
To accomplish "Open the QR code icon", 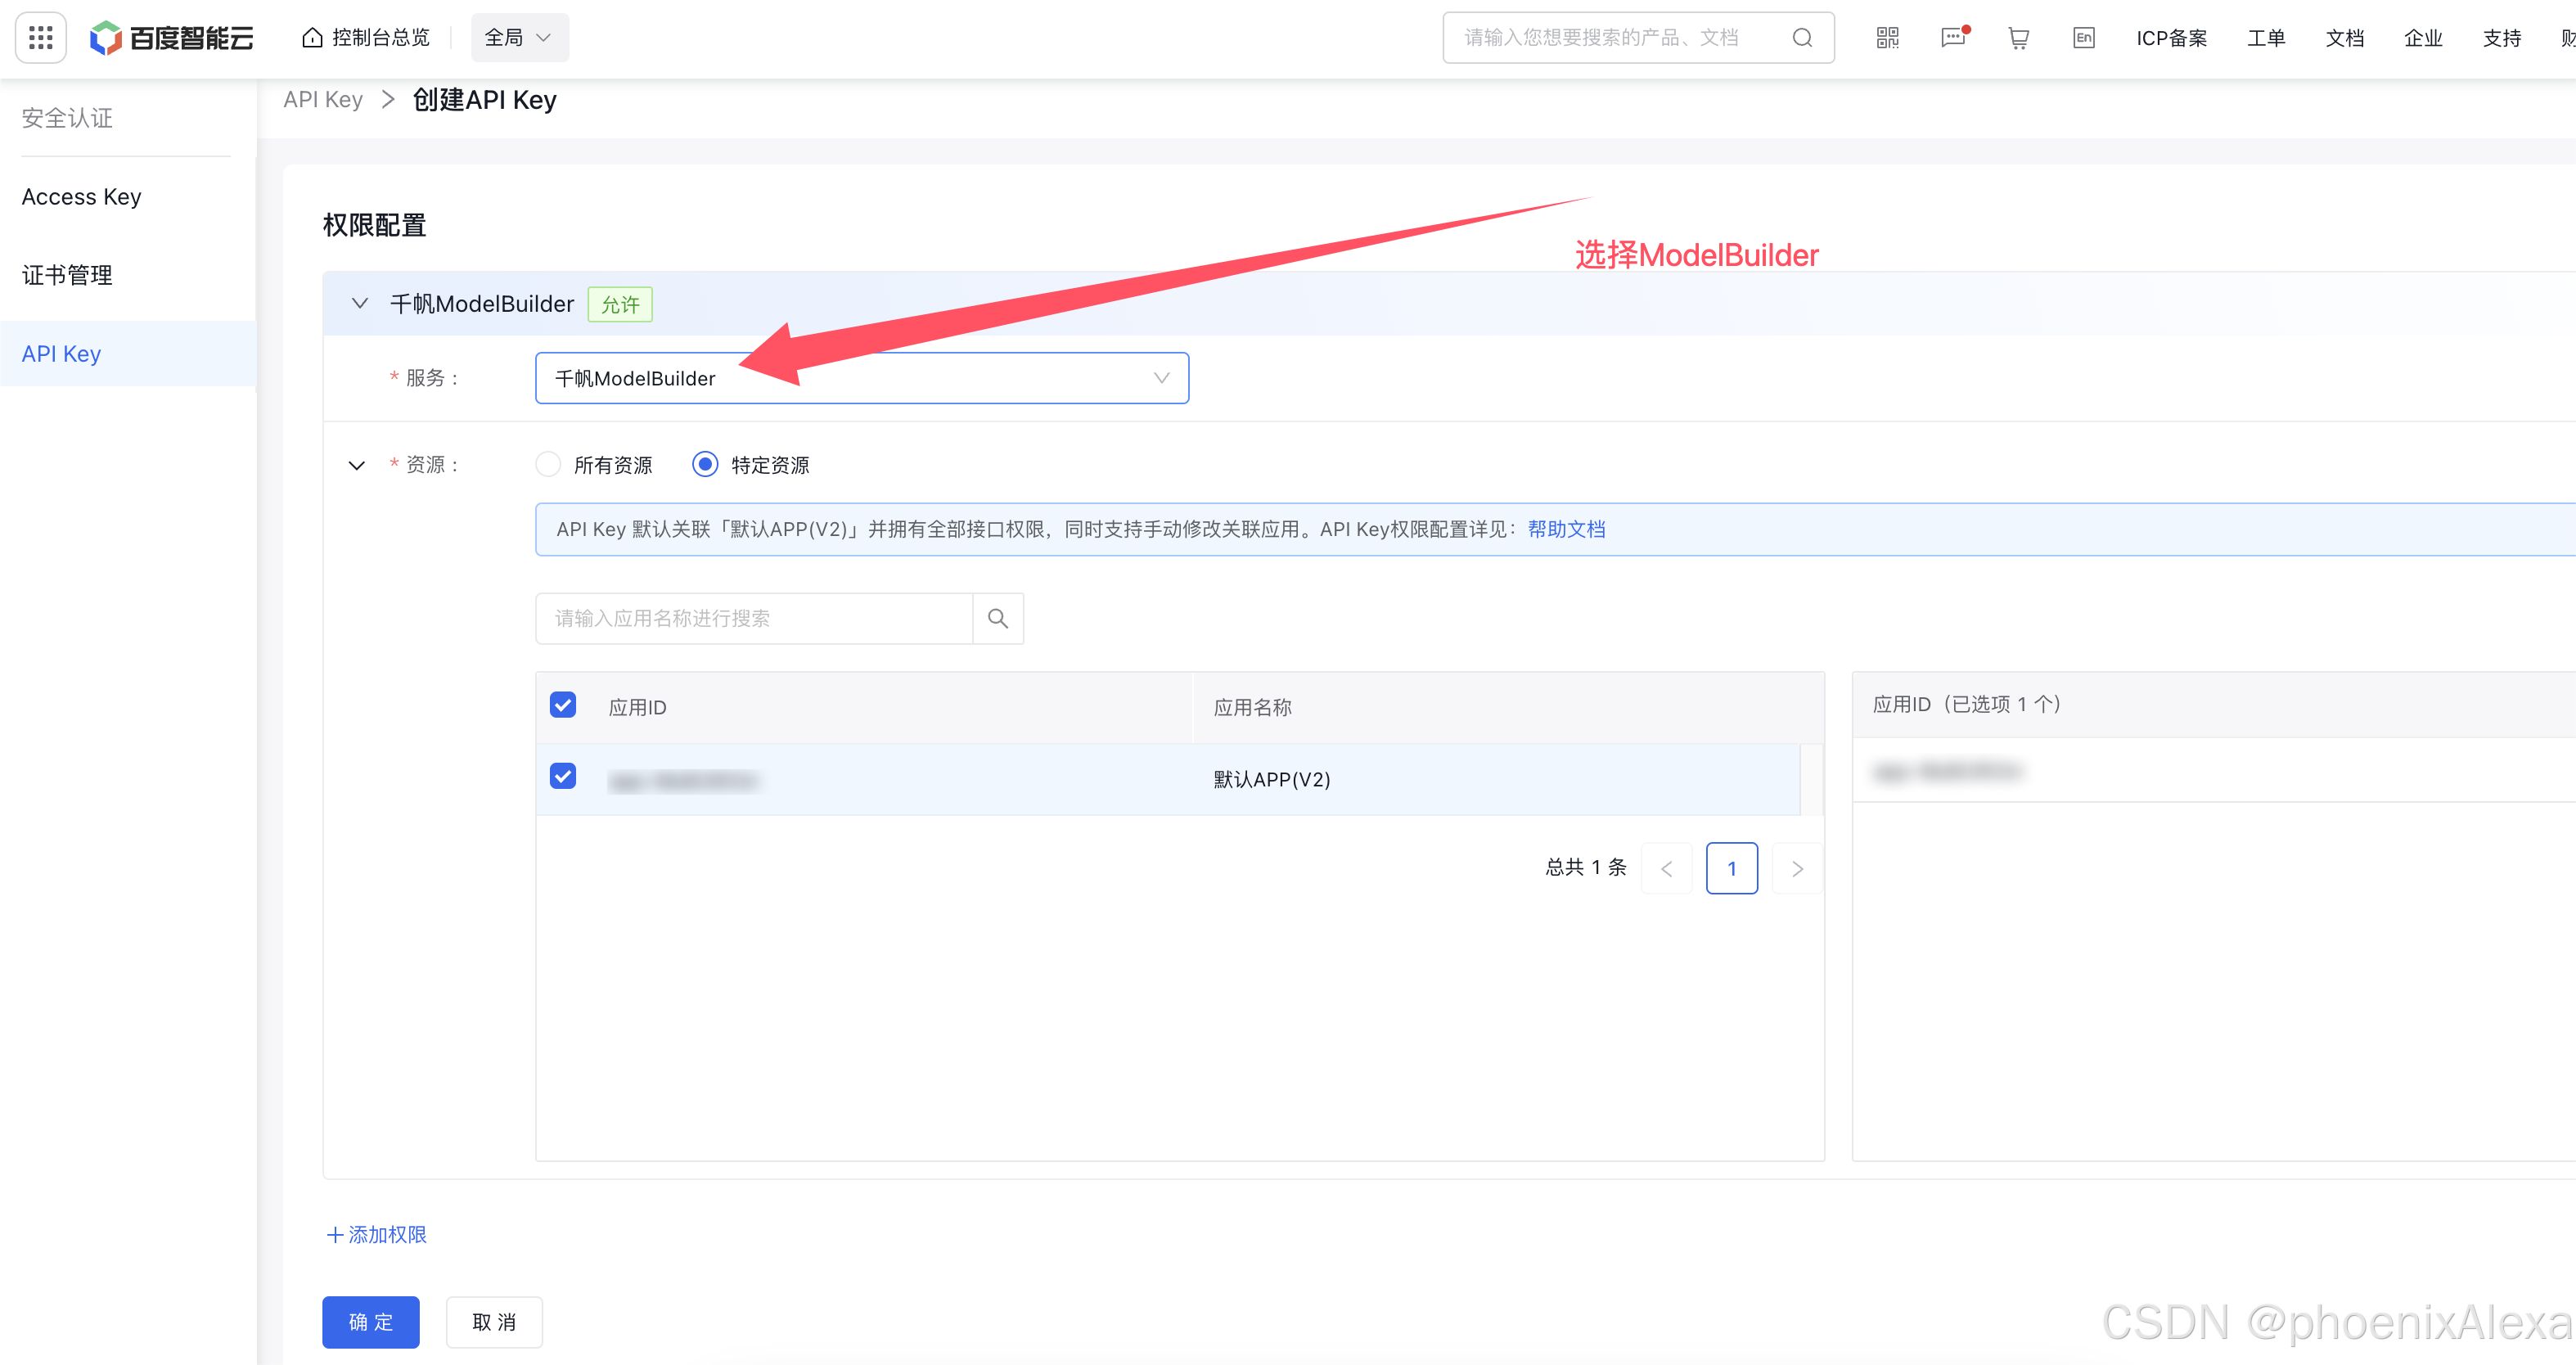I will [1887, 38].
